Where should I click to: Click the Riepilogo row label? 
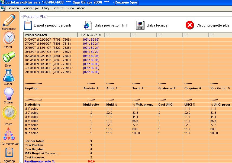[x=31, y=88]
